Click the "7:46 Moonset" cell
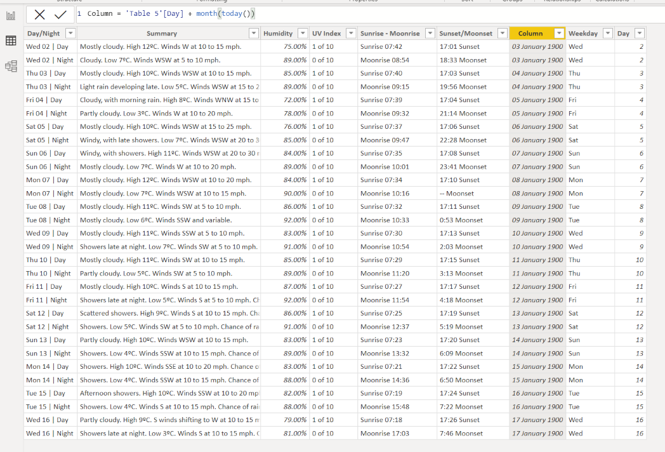Screen dimensions: 665x452 (473, 434)
